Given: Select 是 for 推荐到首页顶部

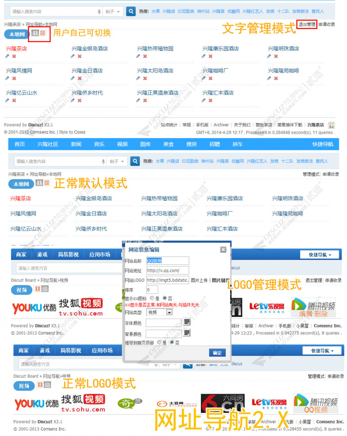Looking at the screenshot, I should point(159,342).
